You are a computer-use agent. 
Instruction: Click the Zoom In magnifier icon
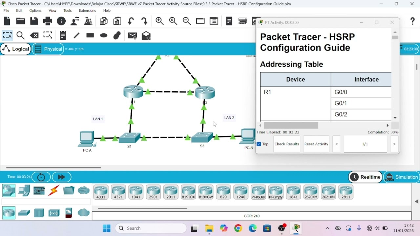click(160, 21)
